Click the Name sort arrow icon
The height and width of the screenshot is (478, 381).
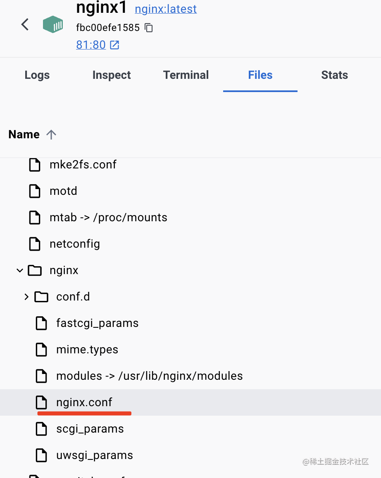[x=51, y=135]
